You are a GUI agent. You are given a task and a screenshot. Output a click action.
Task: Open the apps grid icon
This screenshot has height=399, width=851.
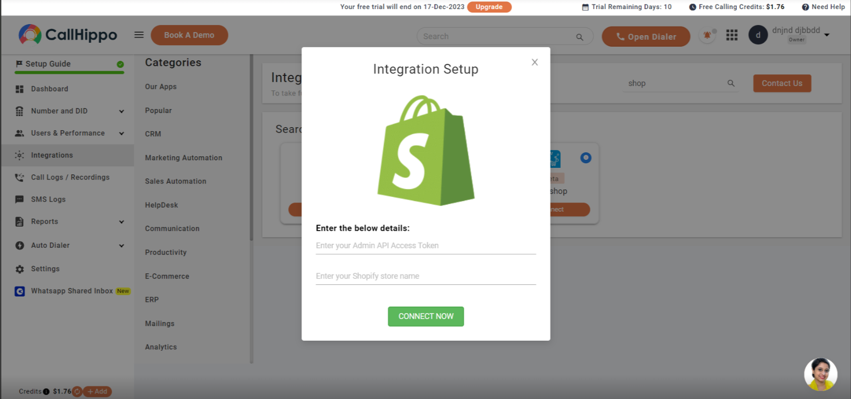732,35
